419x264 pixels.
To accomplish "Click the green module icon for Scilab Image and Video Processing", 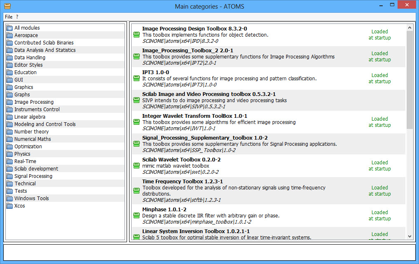I will (x=137, y=100).
